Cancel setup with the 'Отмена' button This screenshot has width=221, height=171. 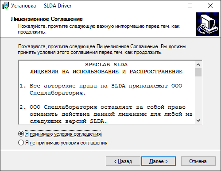click(x=198, y=161)
